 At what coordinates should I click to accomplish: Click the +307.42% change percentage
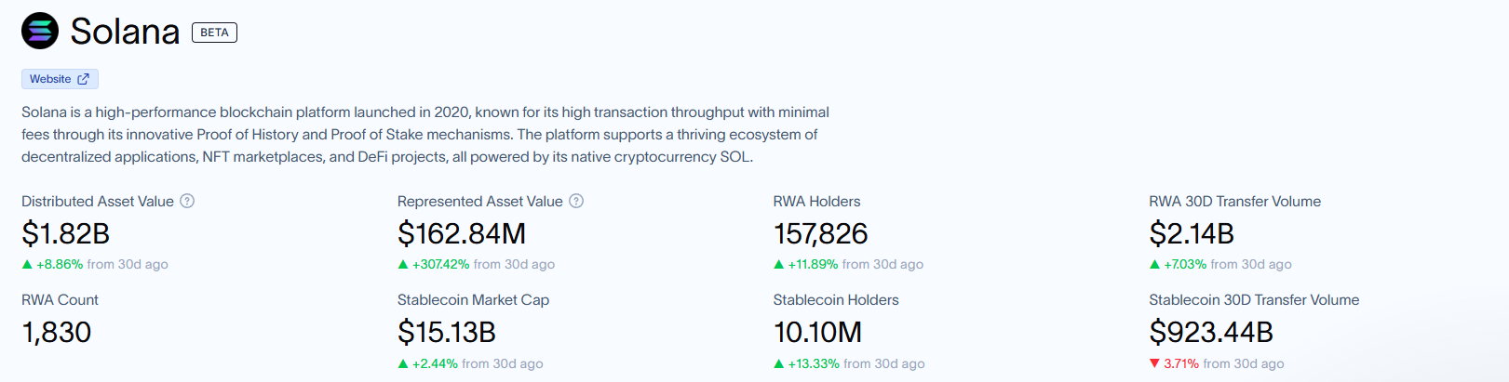click(x=441, y=265)
